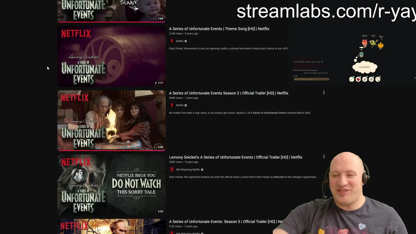
Task: Play the Theme Song video thumbnail
Action: tap(111, 57)
